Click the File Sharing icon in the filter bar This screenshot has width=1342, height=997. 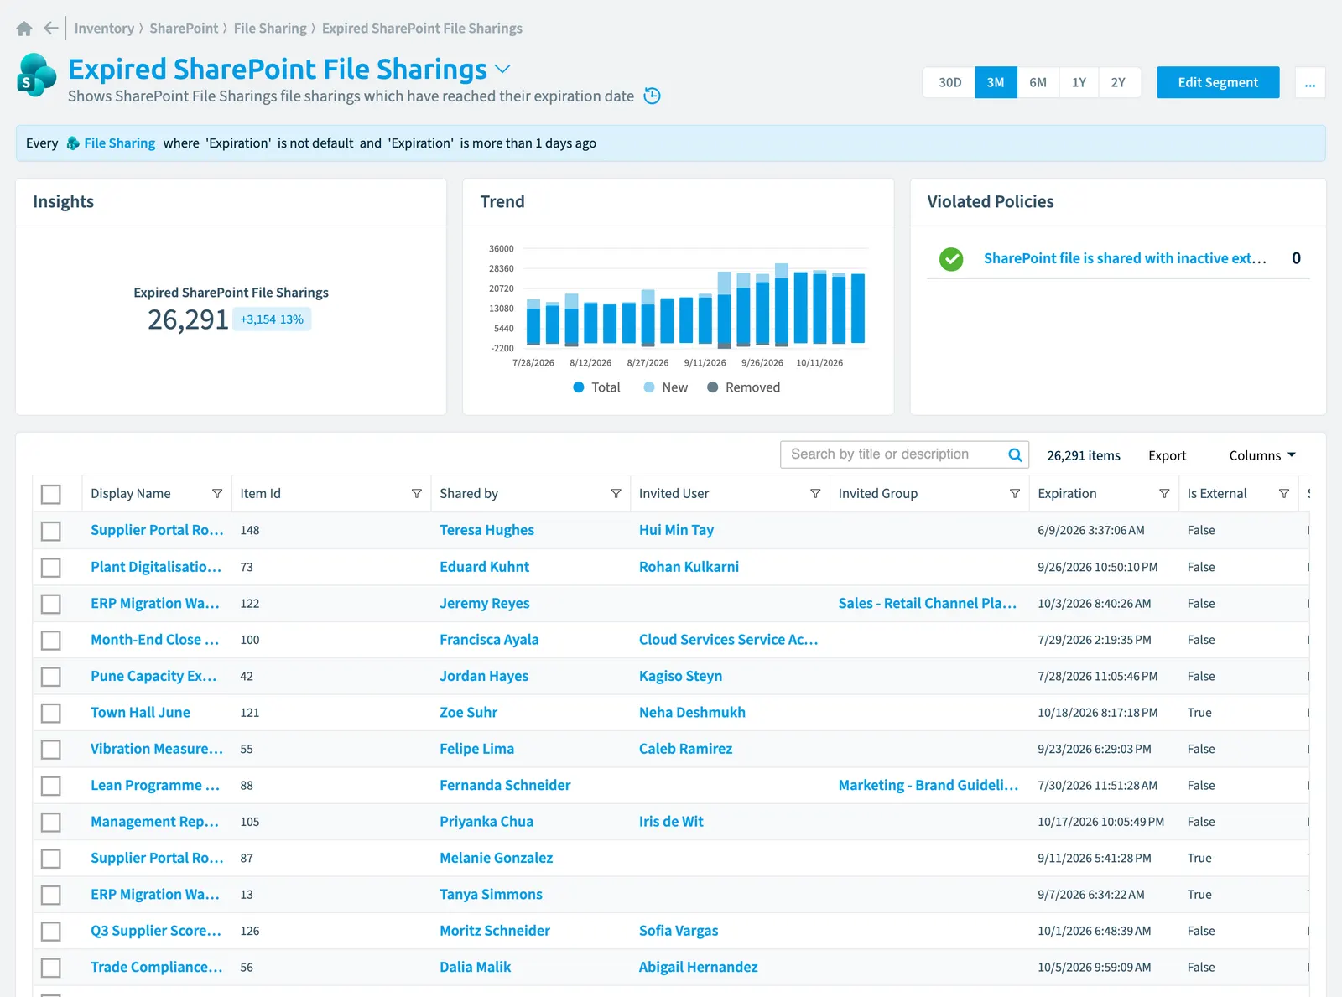tap(73, 143)
